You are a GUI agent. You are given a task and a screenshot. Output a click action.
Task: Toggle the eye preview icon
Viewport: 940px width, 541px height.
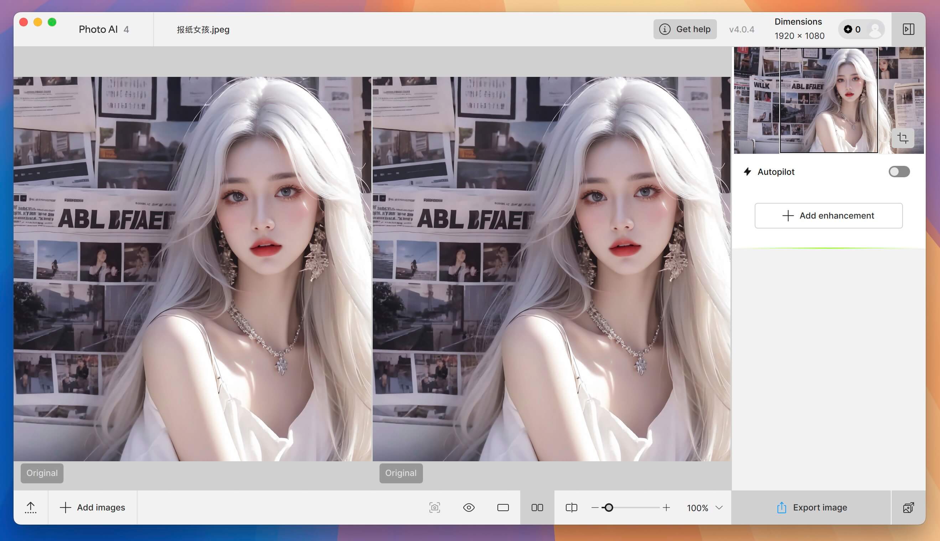[469, 507]
